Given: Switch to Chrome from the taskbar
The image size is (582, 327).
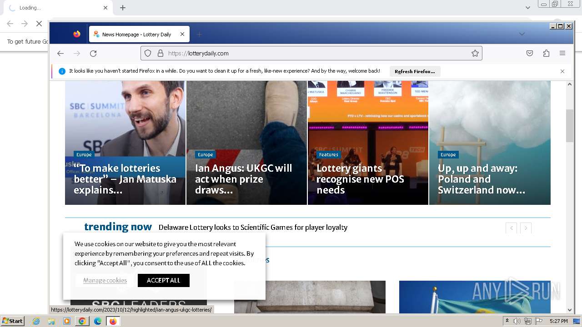Looking at the screenshot, I should tap(82, 321).
